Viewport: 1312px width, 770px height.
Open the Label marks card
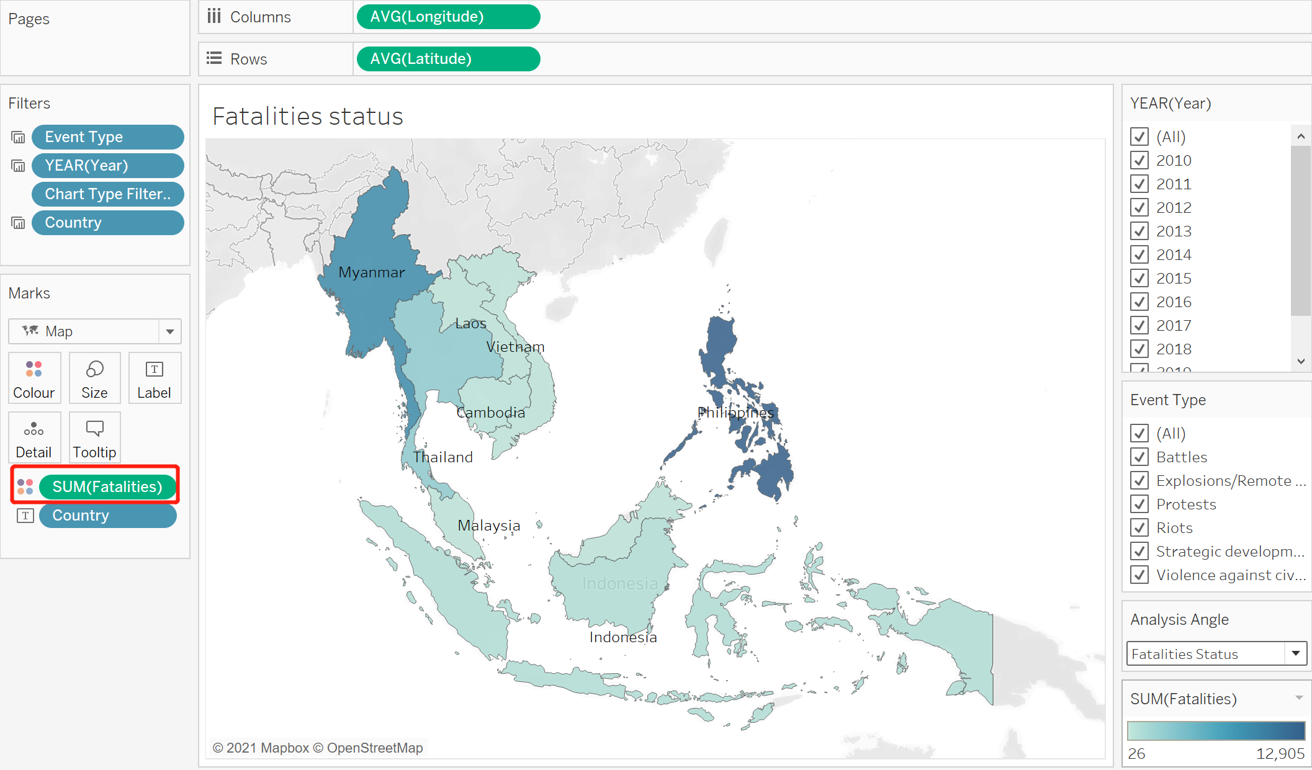154,378
